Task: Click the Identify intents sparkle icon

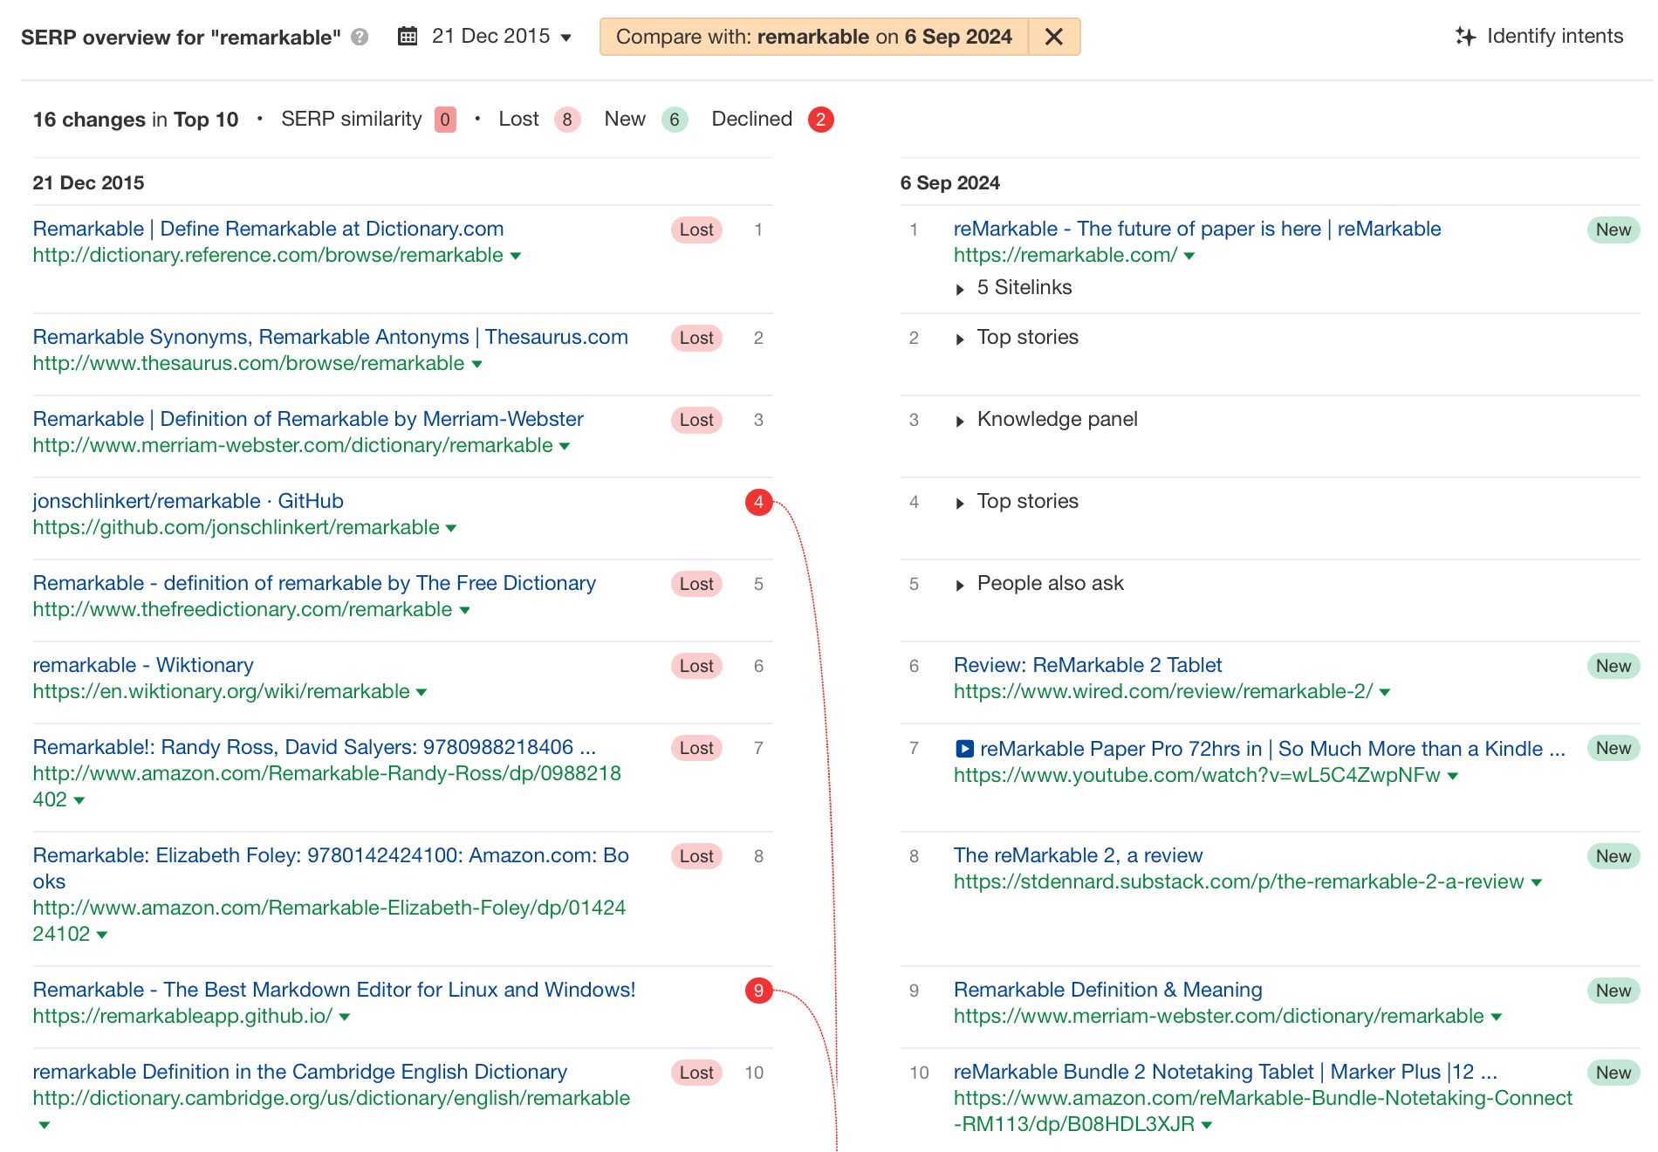Action: click(x=1465, y=36)
